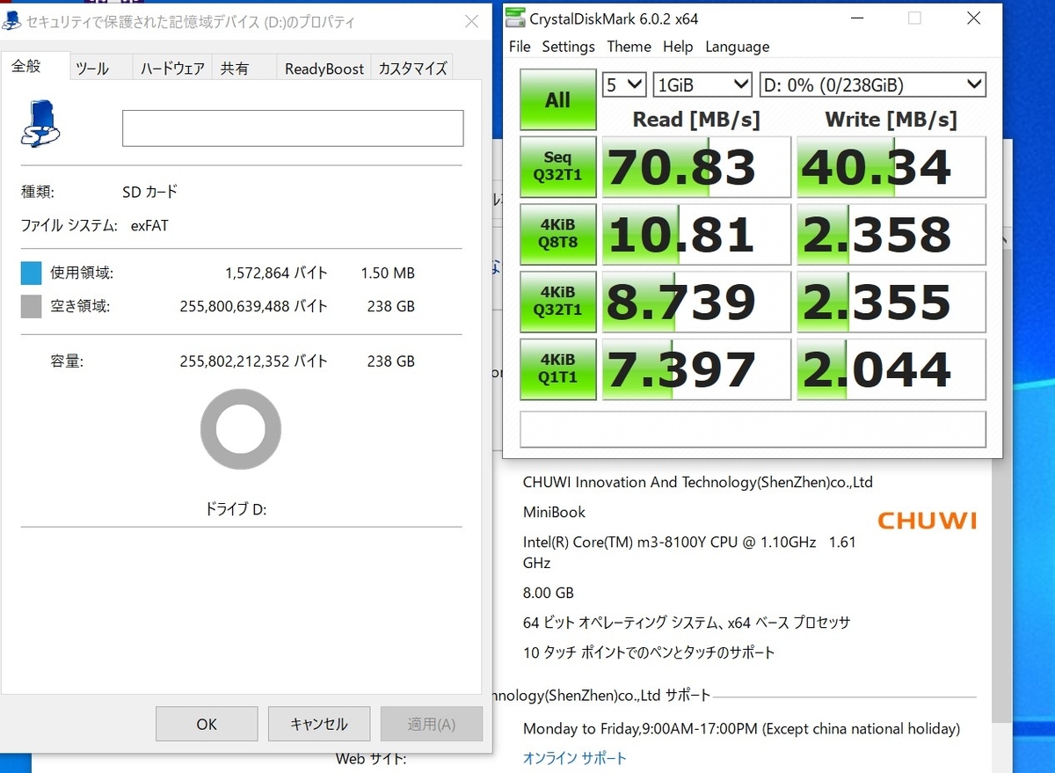This screenshot has width=1055, height=773.
Task: Click the volume label text field
Action: tap(293, 128)
